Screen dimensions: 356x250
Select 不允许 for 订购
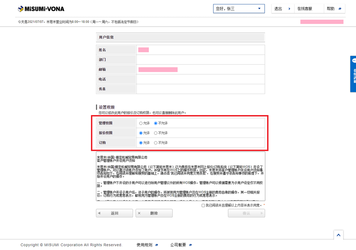[x=156, y=143]
